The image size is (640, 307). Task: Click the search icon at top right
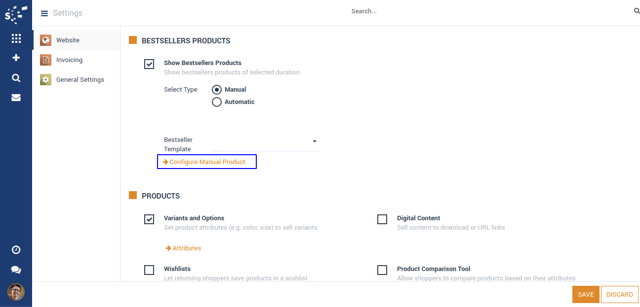point(637,11)
